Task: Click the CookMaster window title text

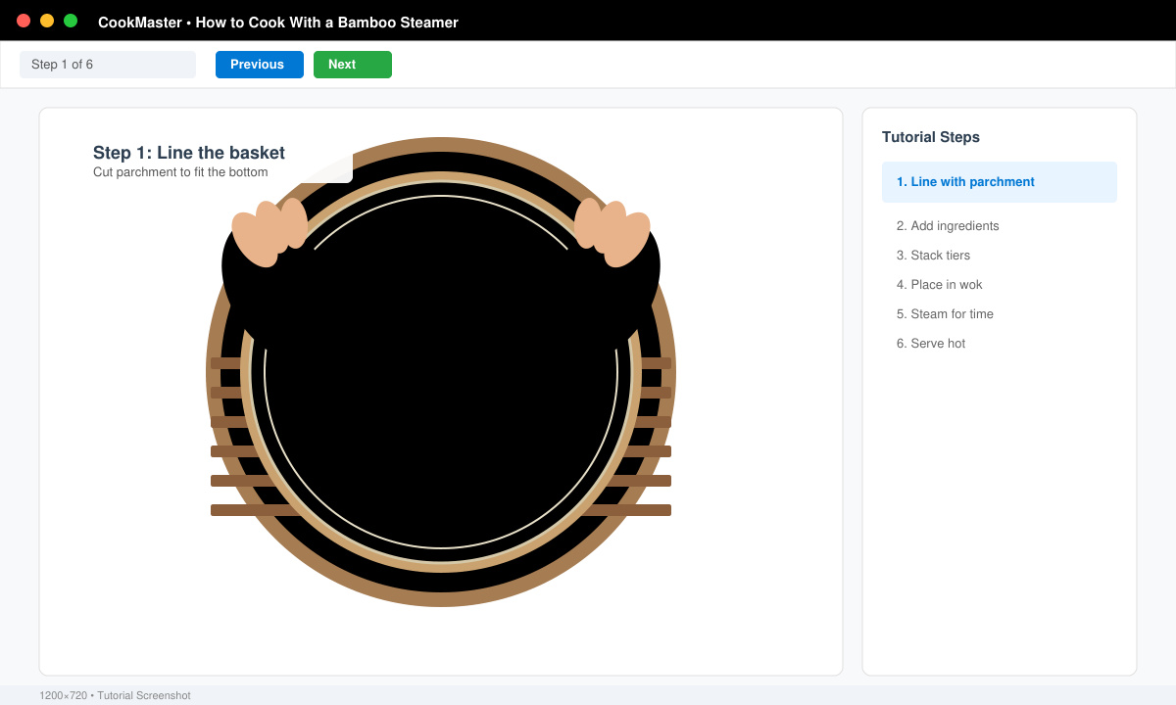Action: 278,22
